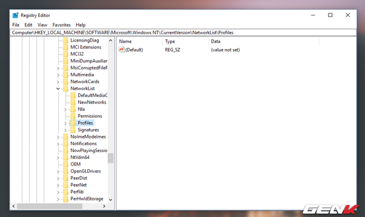Select the MCI Extensions folder icon
This screenshot has height=217, width=365.
66,47
